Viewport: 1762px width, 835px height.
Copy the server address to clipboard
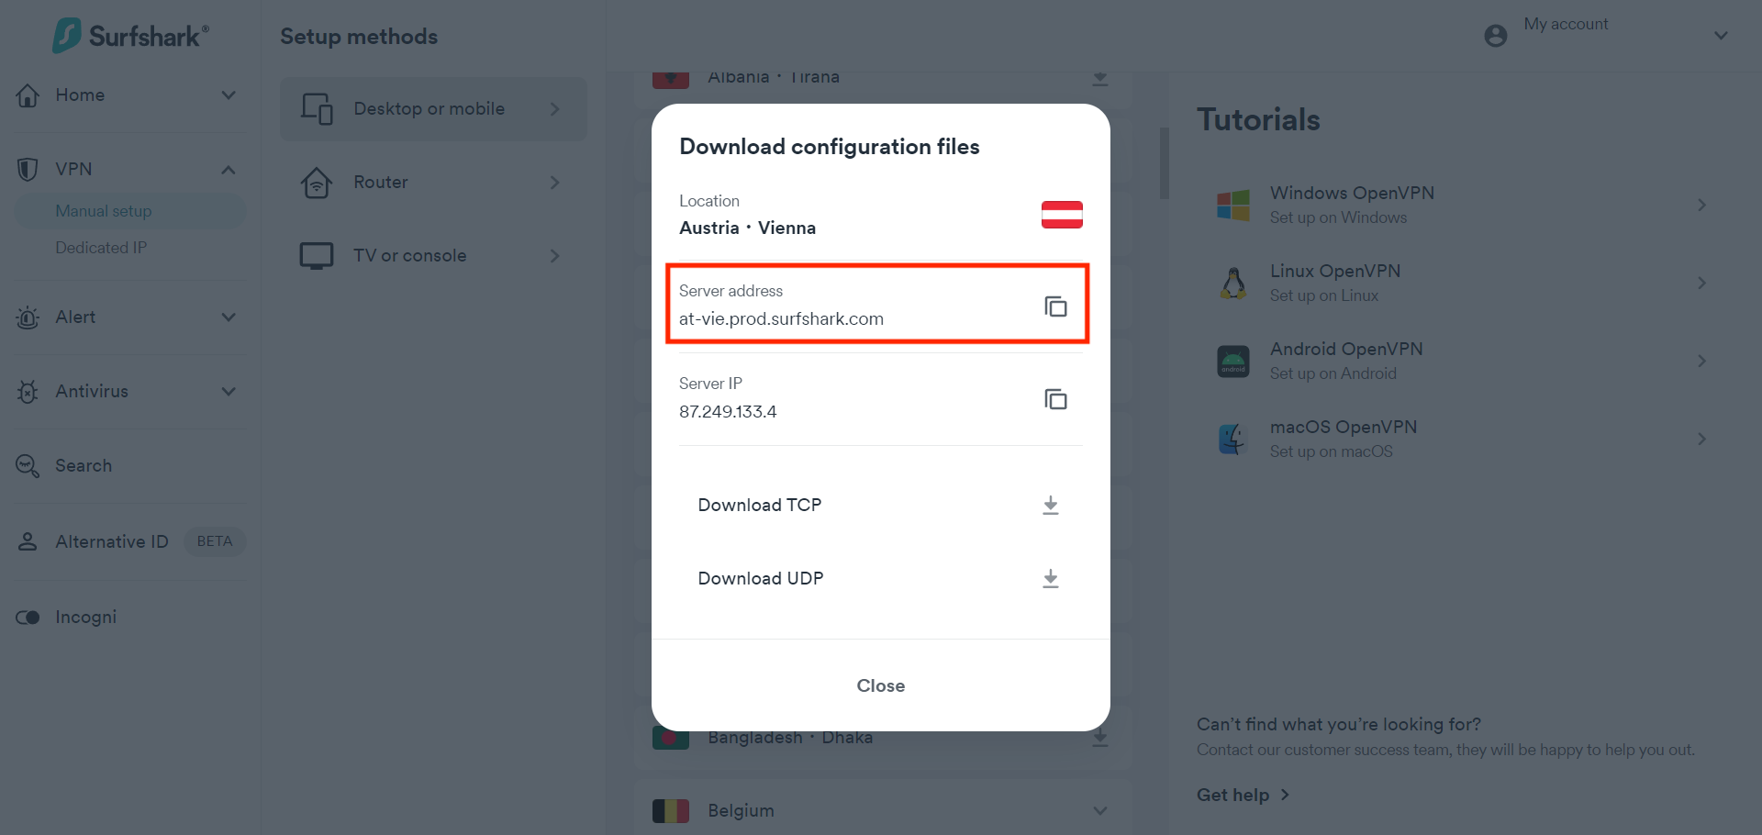coord(1055,306)
